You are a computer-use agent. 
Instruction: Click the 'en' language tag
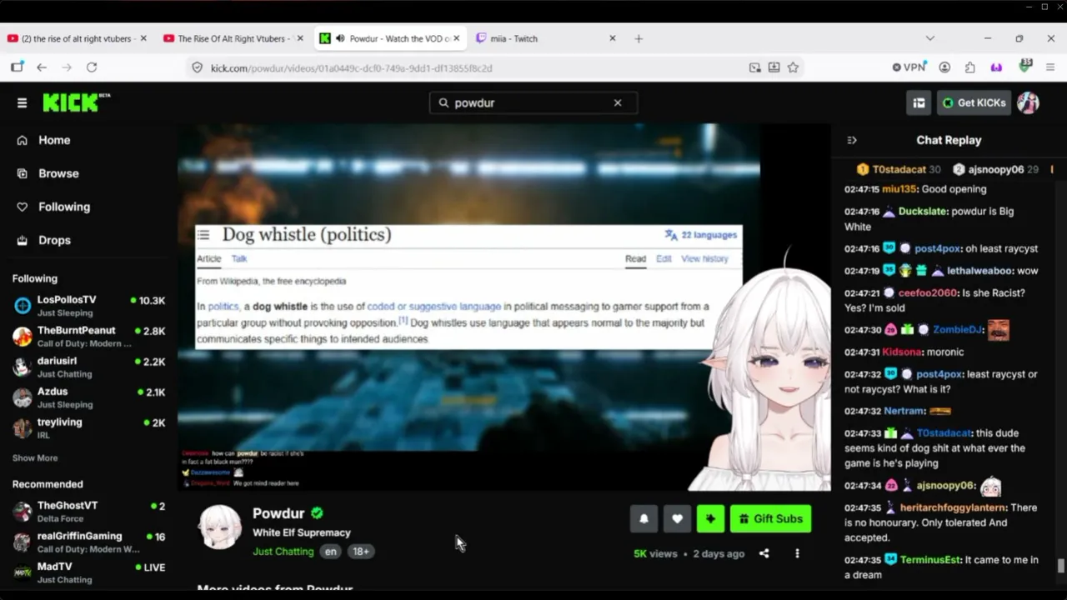331,552
